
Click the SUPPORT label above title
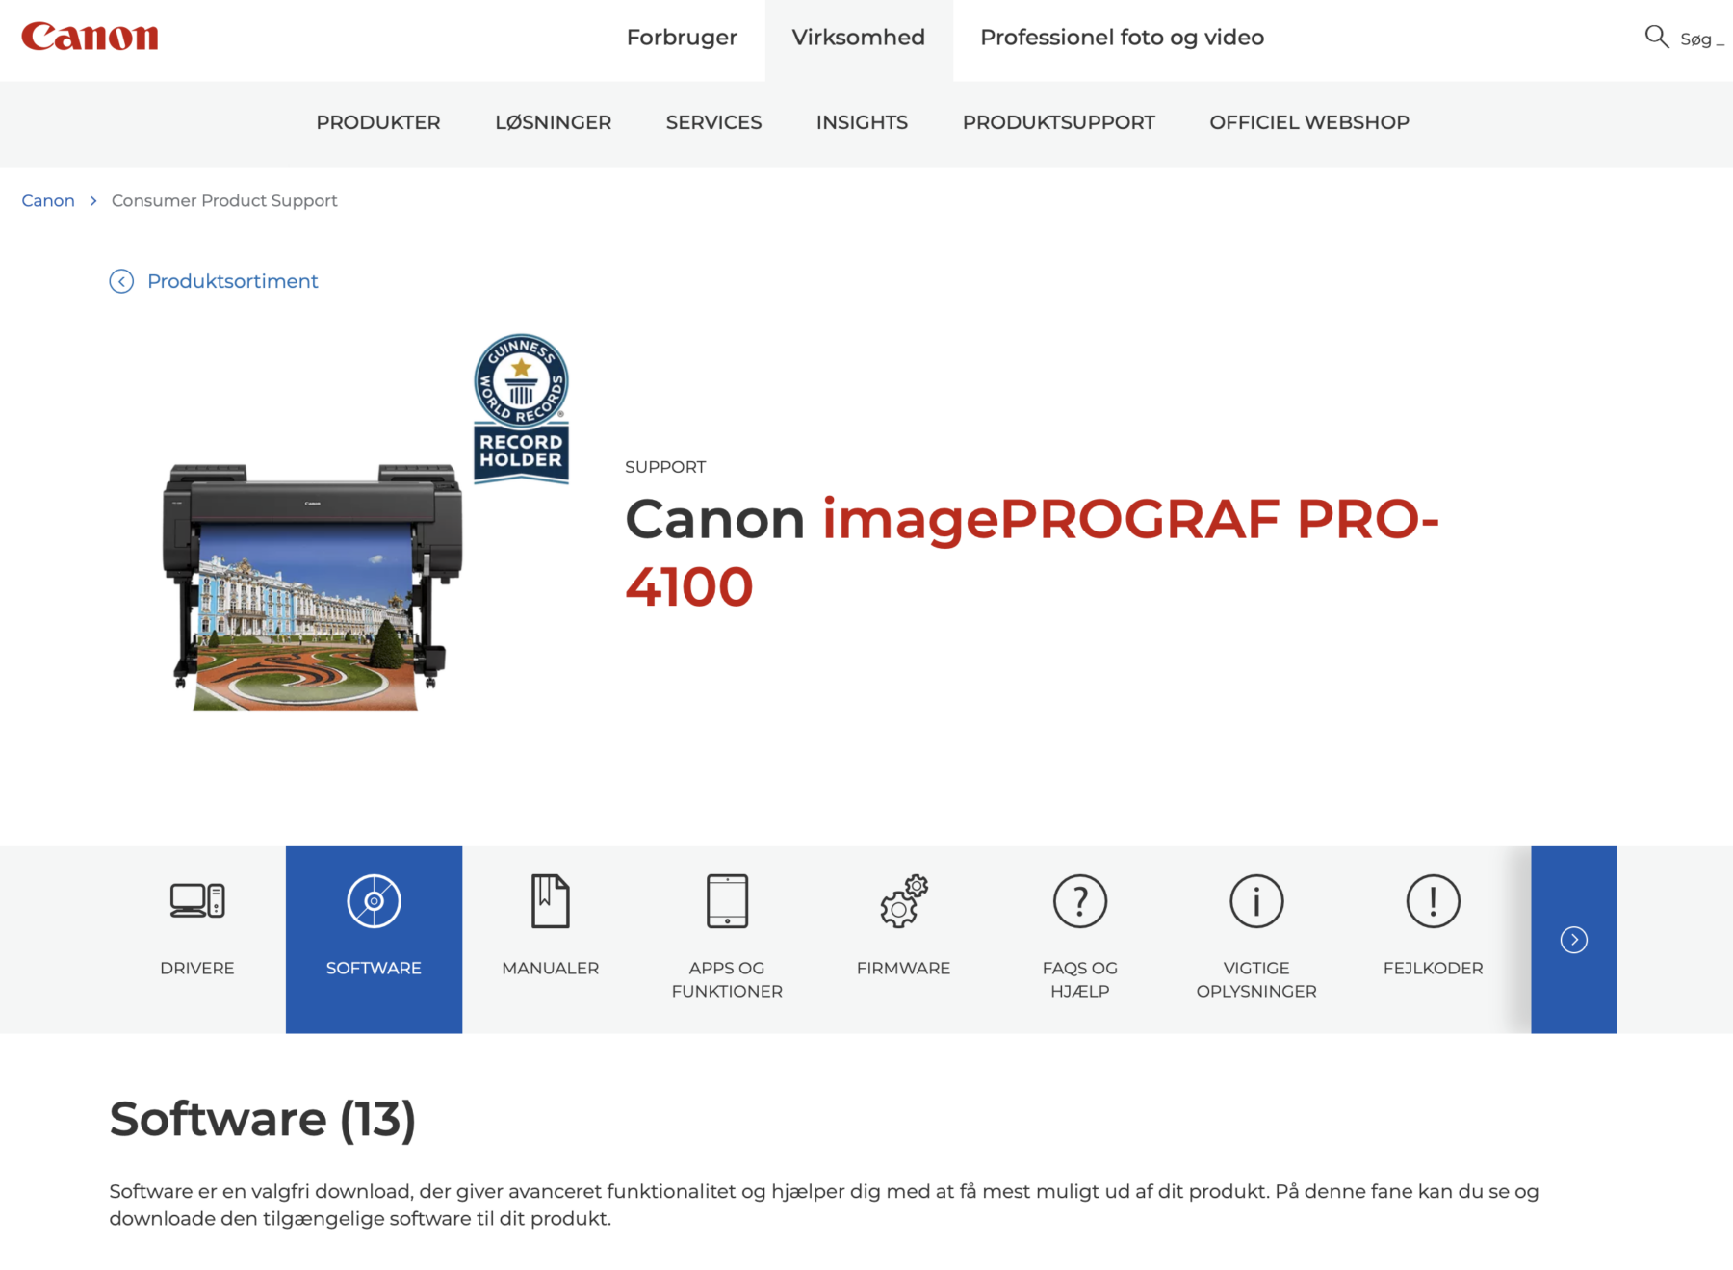665,467
